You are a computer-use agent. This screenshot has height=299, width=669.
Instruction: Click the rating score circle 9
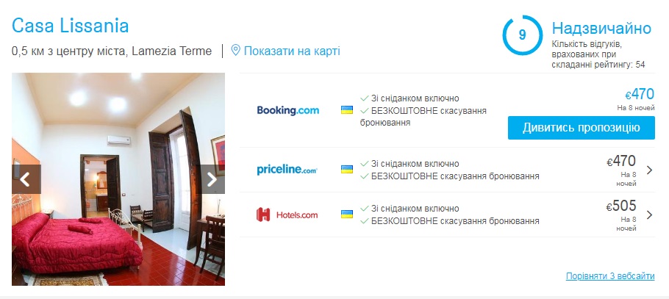(522, 35)
